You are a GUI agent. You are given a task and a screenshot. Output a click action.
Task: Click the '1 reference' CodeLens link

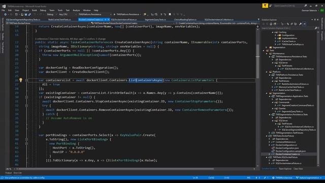pos(42,39)
